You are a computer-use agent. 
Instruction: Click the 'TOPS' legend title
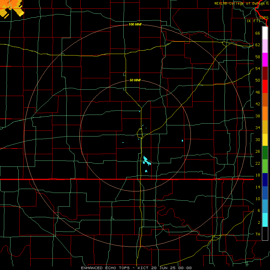click(x=264, y=18)
